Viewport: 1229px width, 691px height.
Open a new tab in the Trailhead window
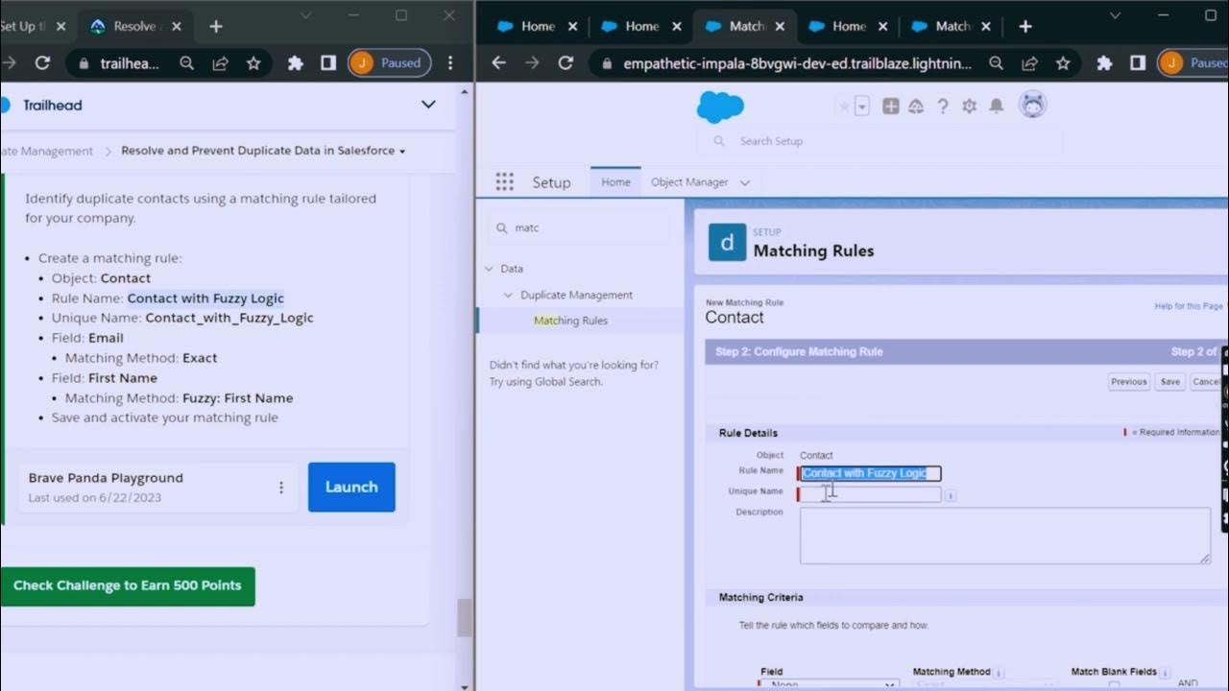click(x=216, y=27)
